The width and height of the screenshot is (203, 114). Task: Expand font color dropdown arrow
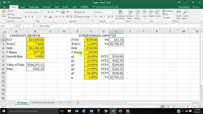tap(53, 17)
